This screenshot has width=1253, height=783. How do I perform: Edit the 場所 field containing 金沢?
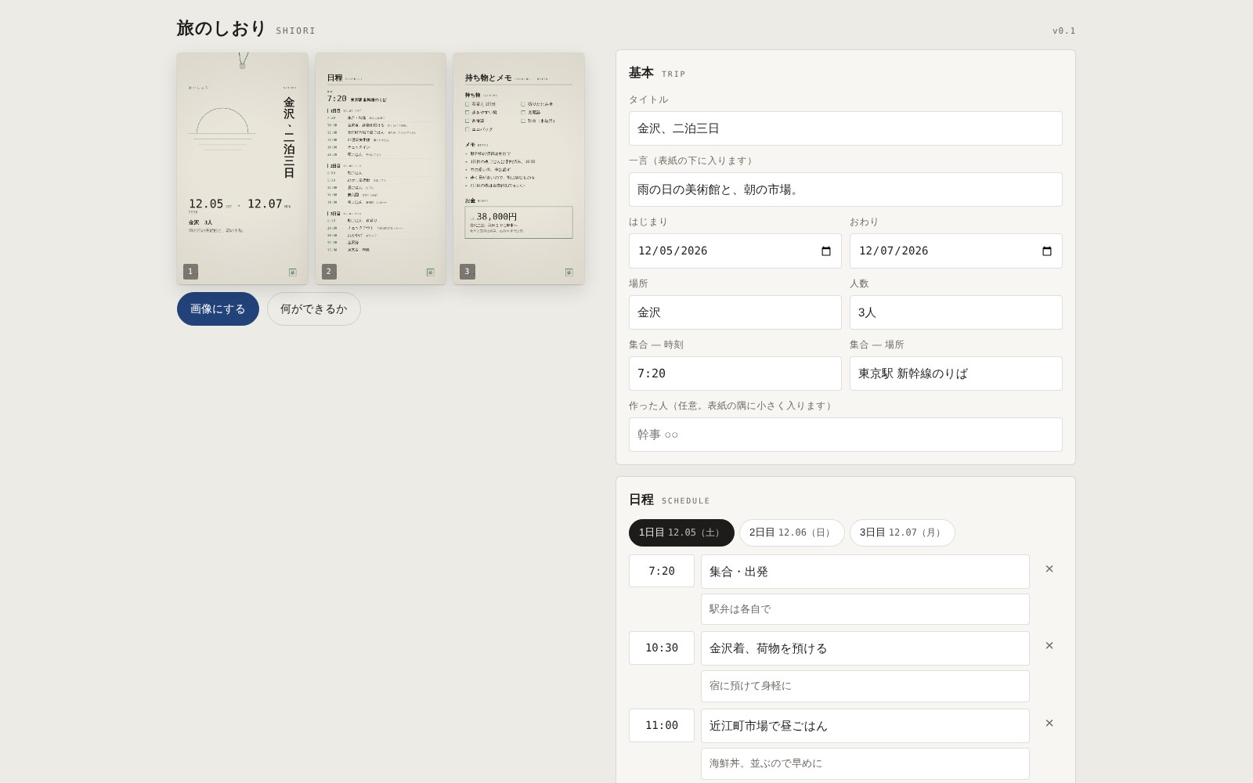pyautogui.click(x=735, y=312)
